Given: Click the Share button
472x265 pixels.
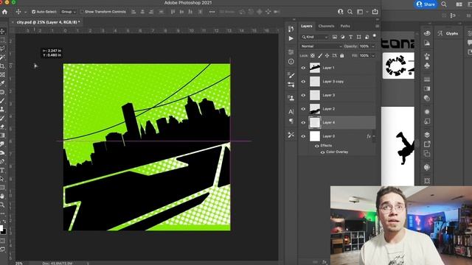Looking at the screenshot, I should pyautogui.click(x=426, y=4).
